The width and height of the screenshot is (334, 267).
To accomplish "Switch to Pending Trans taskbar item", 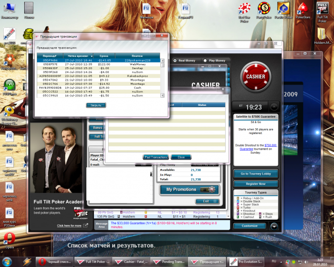I will pyautogui.click(x=169, y=262).
